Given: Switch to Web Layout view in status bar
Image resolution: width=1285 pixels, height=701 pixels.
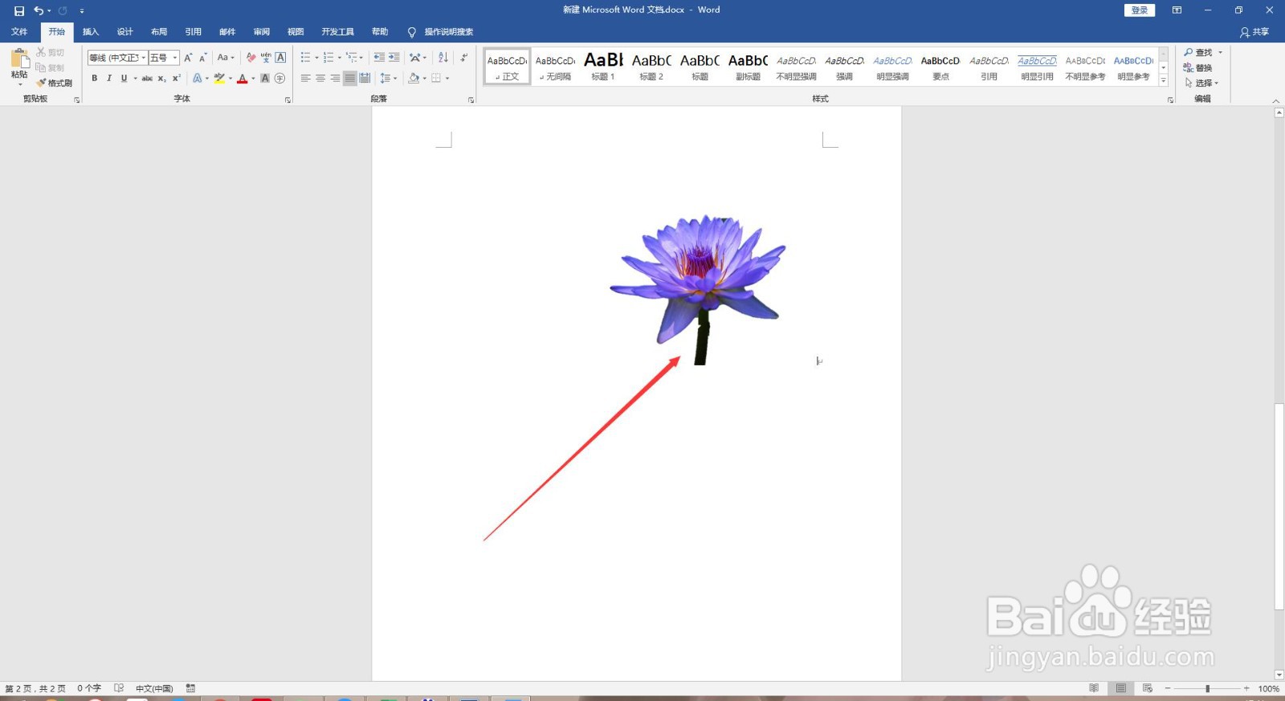Looking at the screenshot, I should click(x=1148, y=688).
